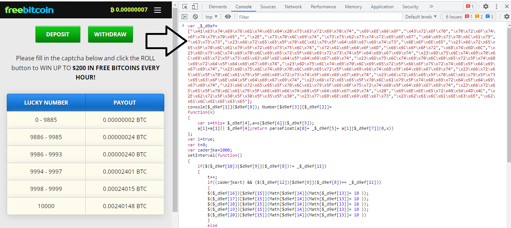Click the 0.00000240 BTC payout cell
This screenshot has width=511, height=228.
[x=125, y=154]
